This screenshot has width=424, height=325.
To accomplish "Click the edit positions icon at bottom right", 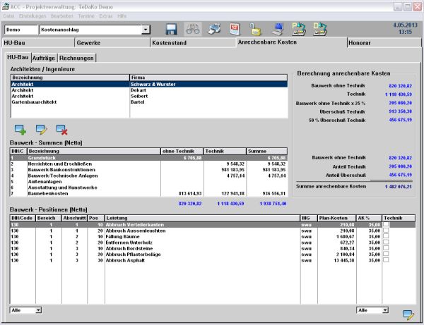I will 408,314.
